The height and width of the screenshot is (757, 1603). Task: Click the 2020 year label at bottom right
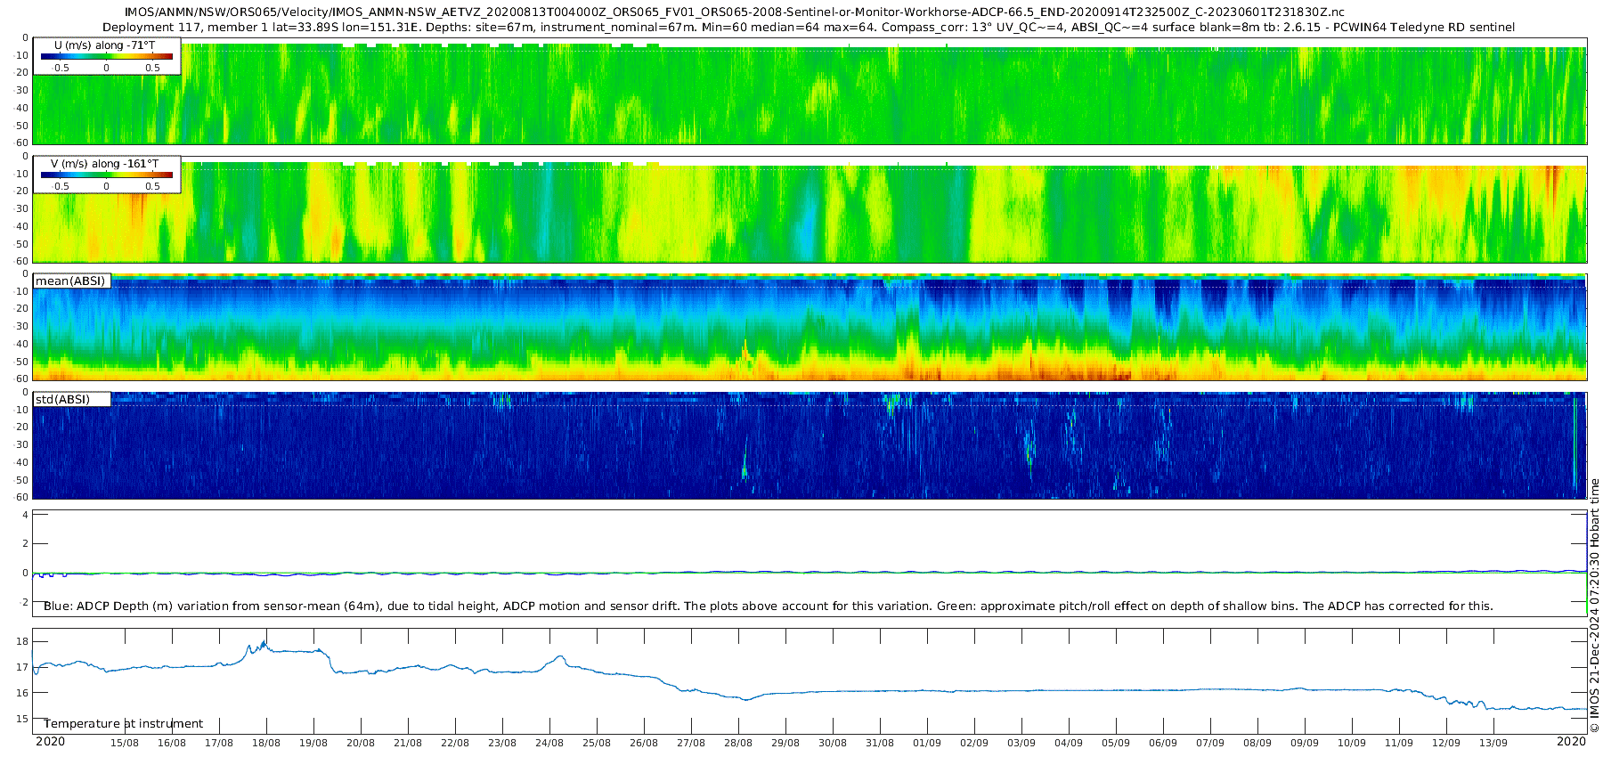tap(1571, 742)
